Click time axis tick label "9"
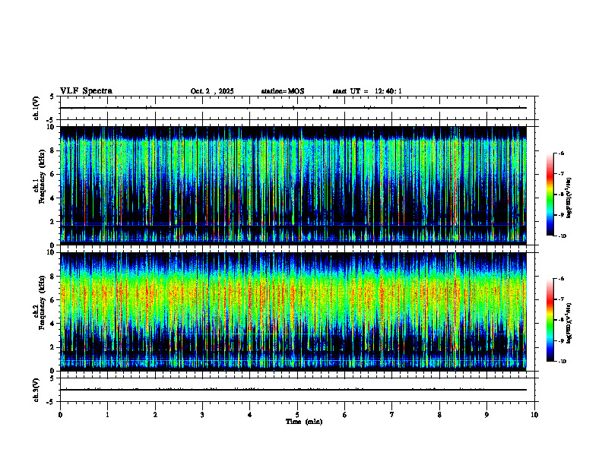 (x=486, y=415)
